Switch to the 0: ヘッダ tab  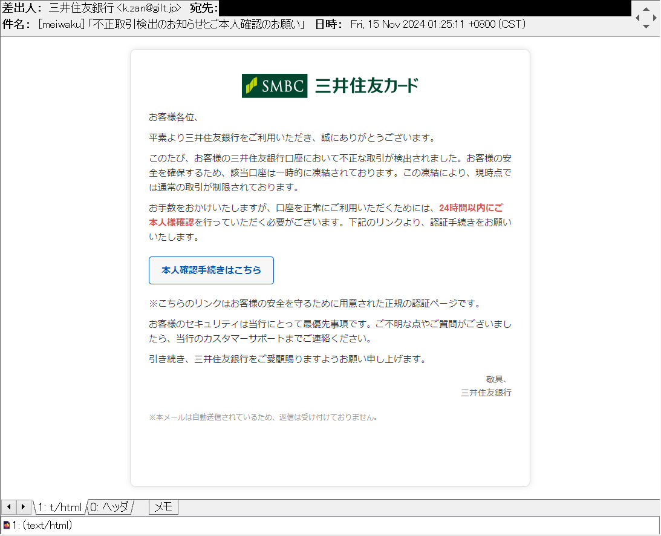pos(111,508)
